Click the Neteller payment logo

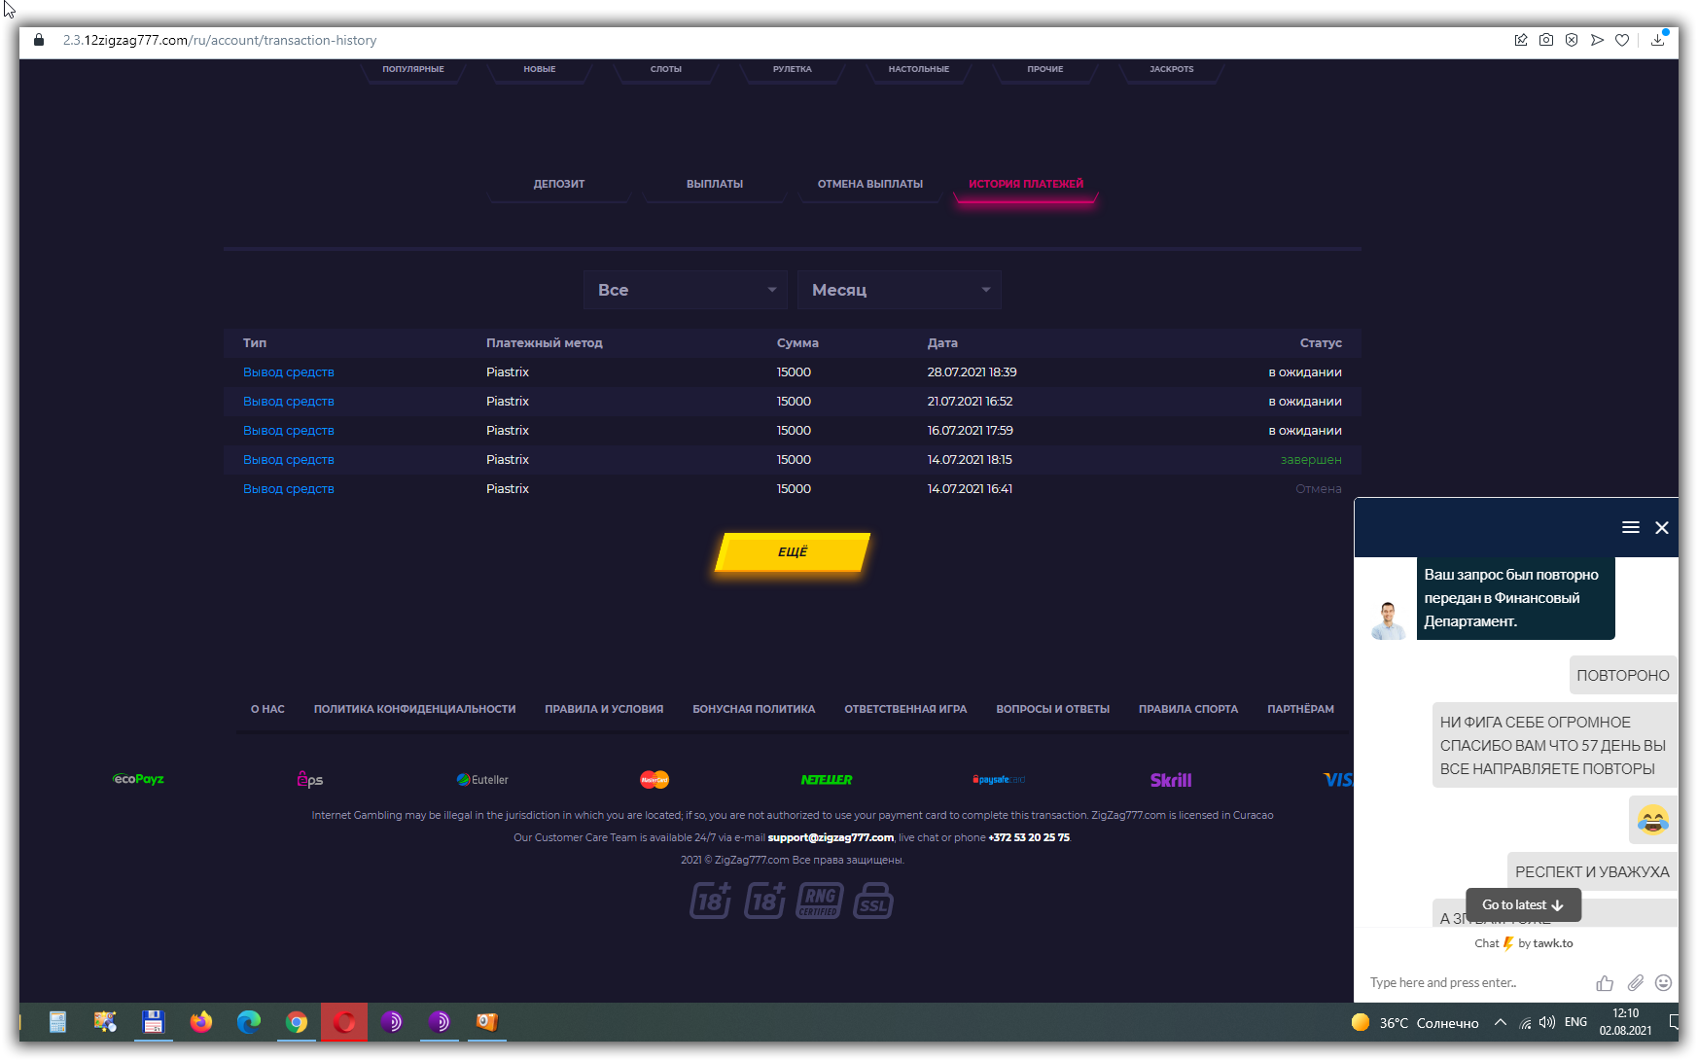(827, 780)
